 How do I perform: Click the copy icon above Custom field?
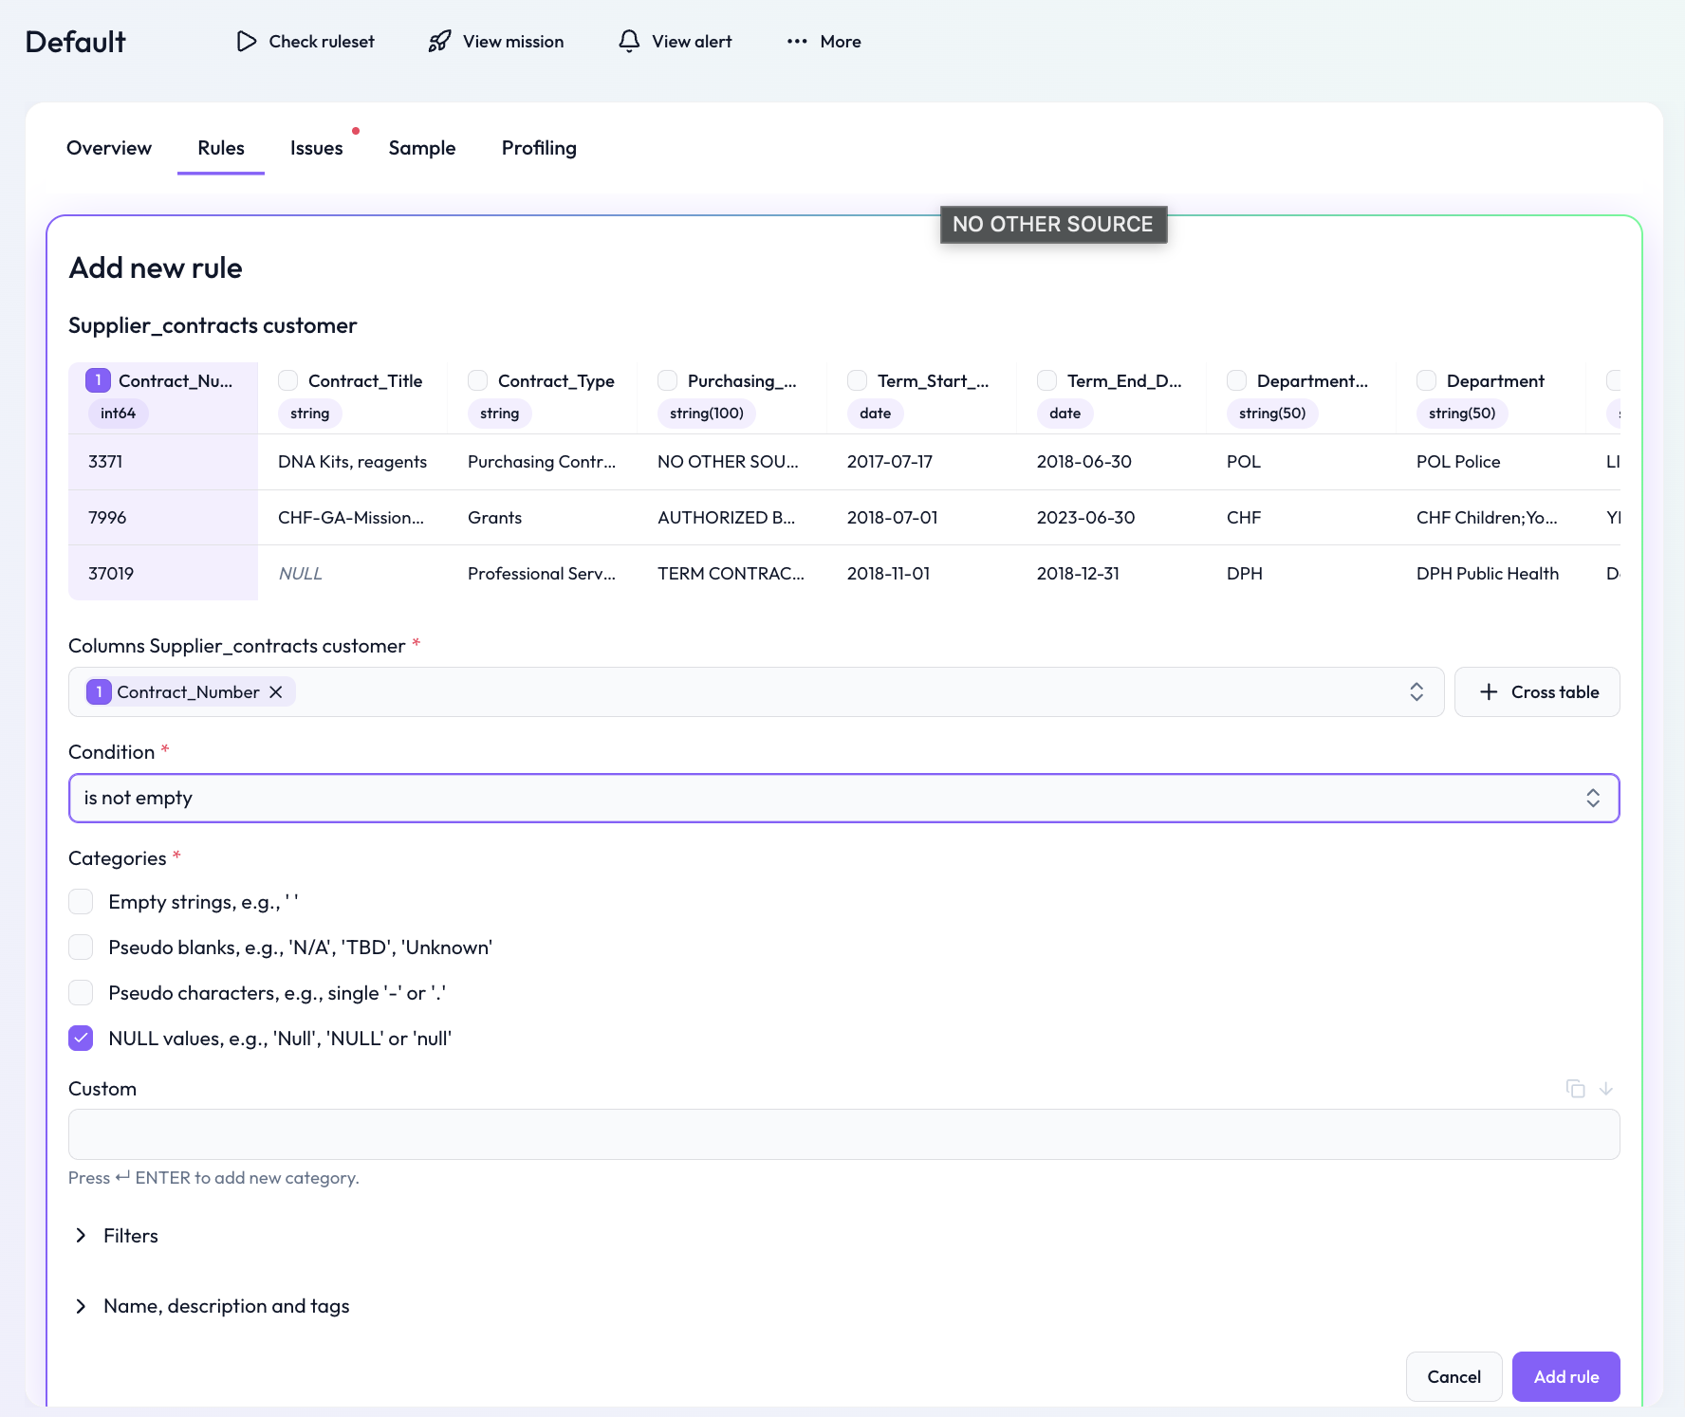click(1575, 1089)
